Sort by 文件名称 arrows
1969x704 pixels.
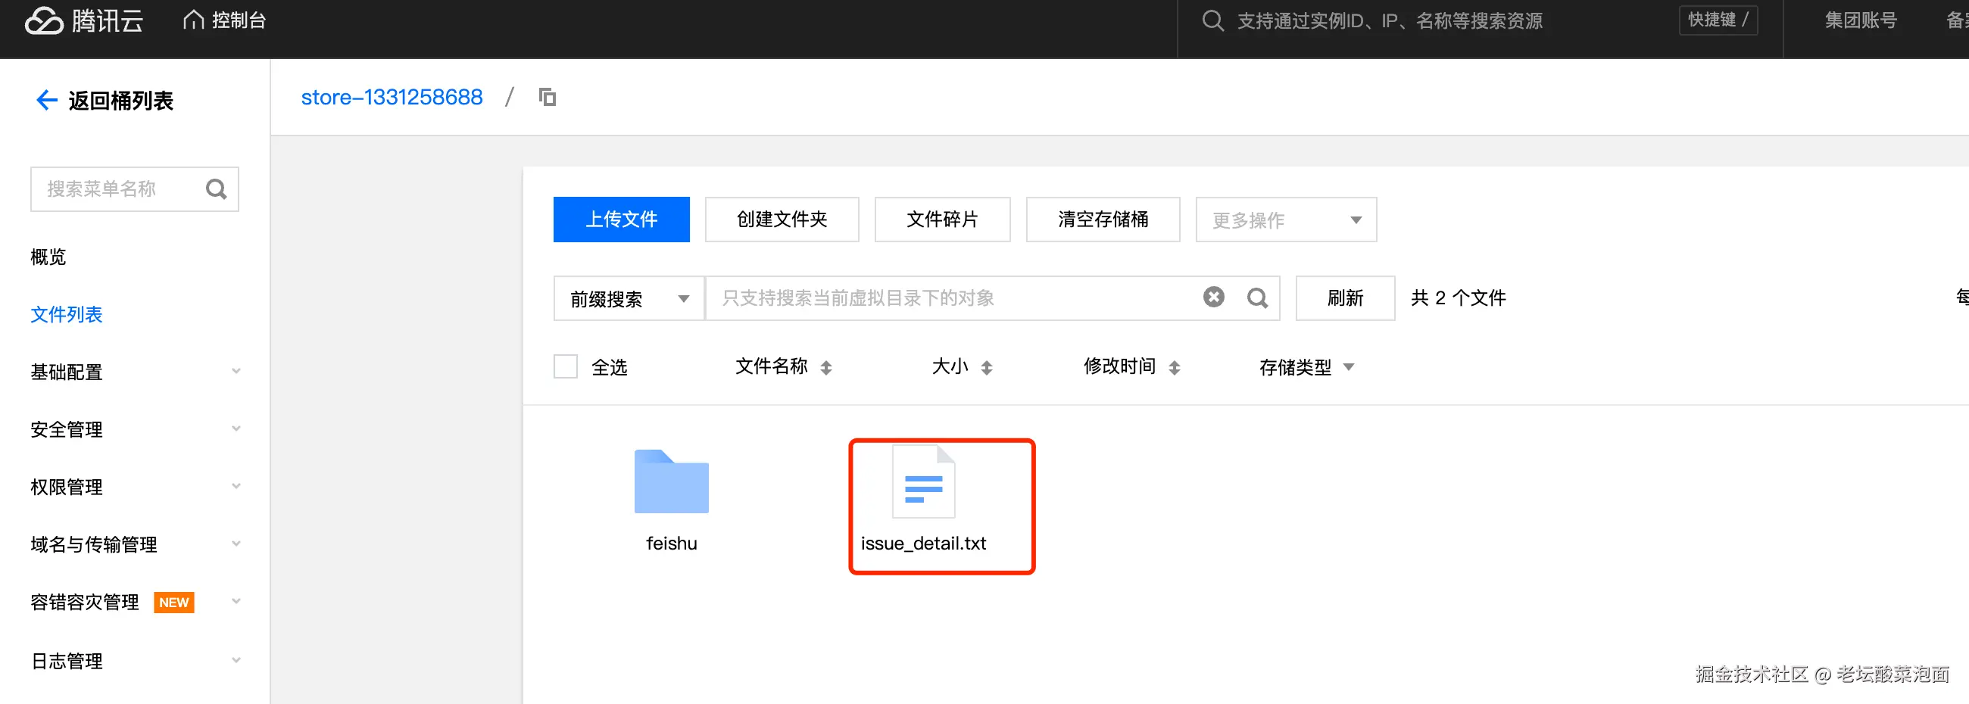coord(826,368)
